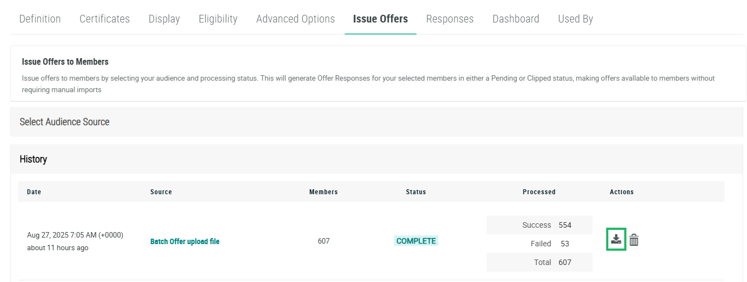Collapse the History section header
Viewport: 747px width, 282px height.
(33, 159)
